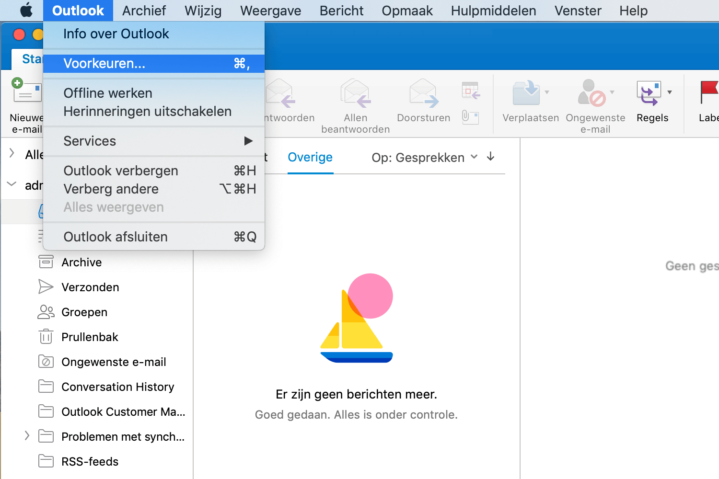Click the Archive folder icon
The height and width of the screenshot is (479, 719).
[x=46, y=262]
